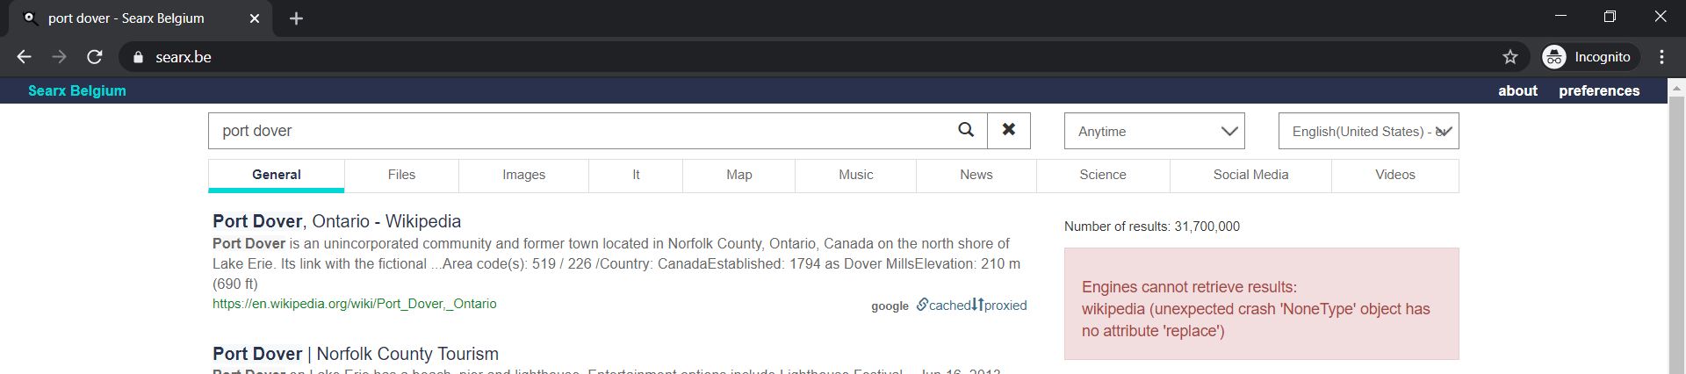Open the Videos tab
The width and height of the screenshot is (1686, 374).
1395,175
